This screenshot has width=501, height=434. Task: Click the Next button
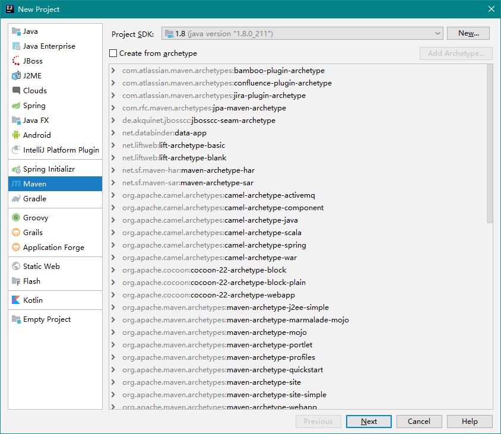369,422
